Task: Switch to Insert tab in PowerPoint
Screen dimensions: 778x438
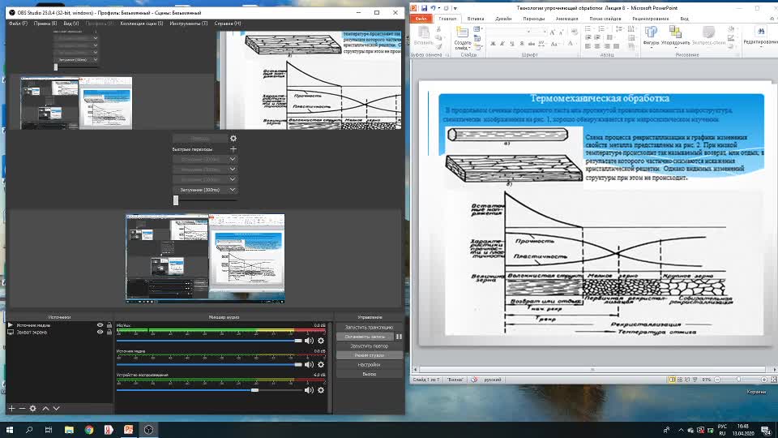Action: coord(476,19)
